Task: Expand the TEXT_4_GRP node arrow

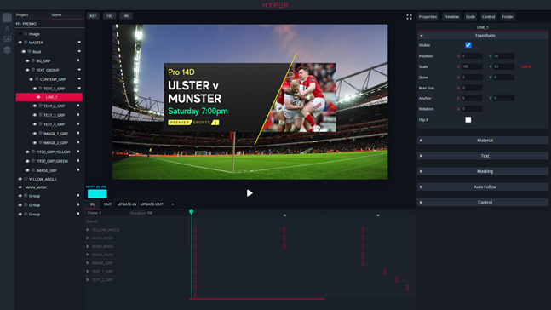Action: (78, 124)
